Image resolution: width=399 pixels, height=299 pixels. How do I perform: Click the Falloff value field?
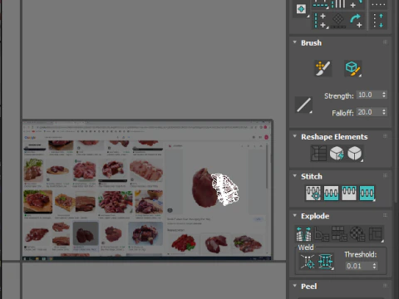[x=369, y=112]
